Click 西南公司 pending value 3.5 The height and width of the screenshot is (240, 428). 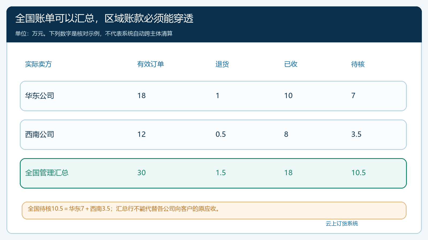pyautogui.click(x=356, y=134)
